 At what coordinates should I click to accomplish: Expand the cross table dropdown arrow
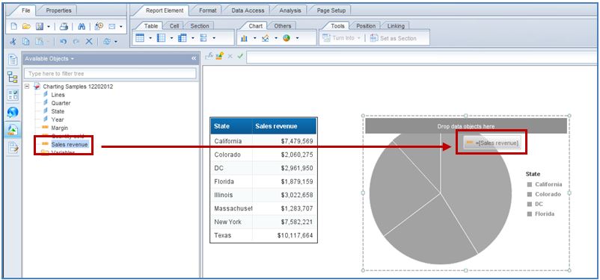(193, 38)
